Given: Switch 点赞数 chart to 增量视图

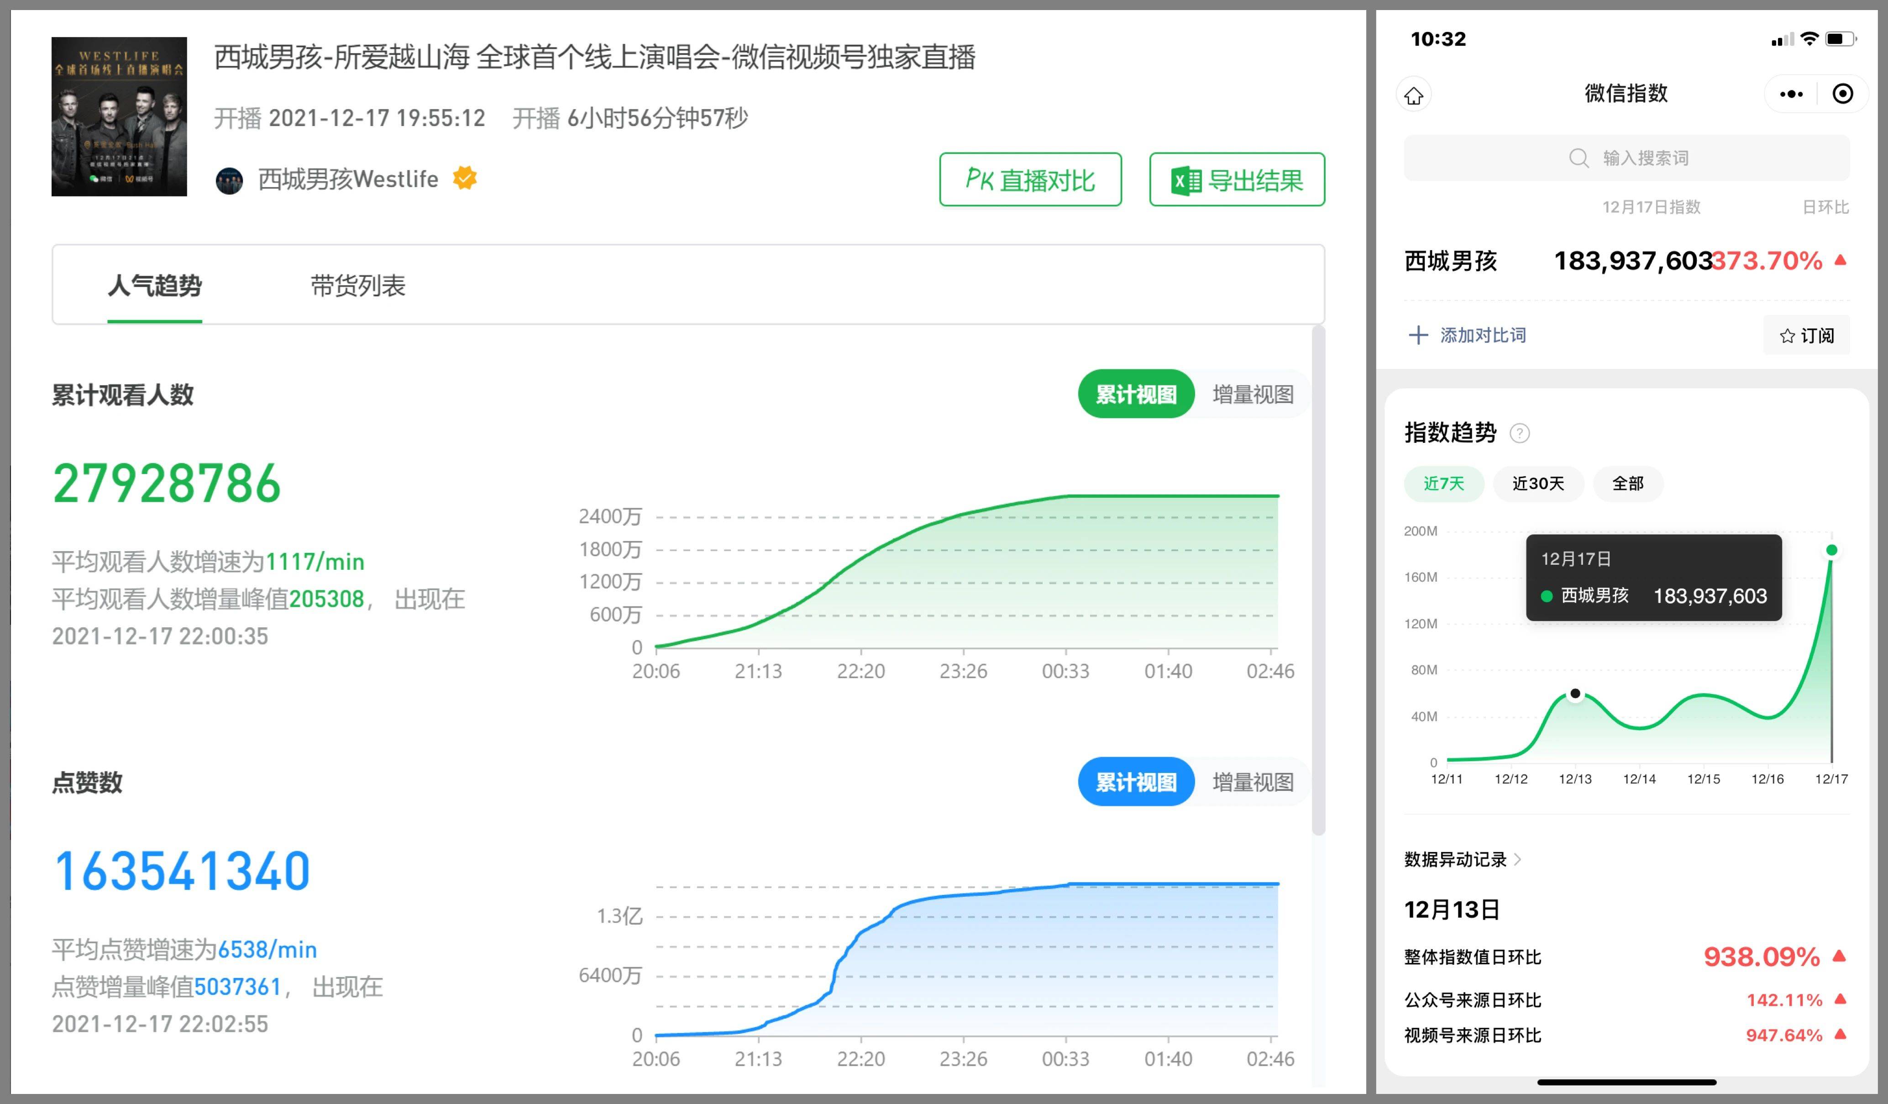Looking at the screenshot, I should tap(1253, 782).
